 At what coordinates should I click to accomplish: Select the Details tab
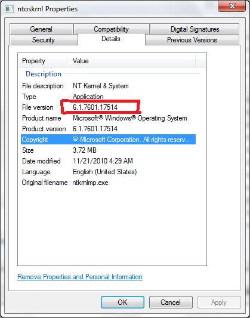tap(111, 39)
